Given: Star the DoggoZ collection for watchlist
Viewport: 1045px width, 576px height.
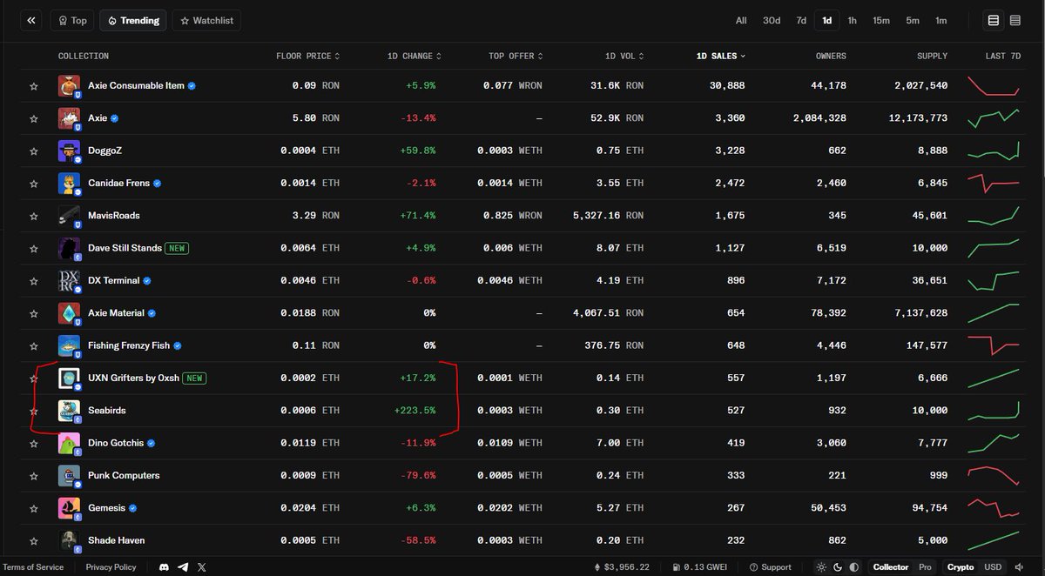Looking at the screenshot, I should (x=33, y=151).
